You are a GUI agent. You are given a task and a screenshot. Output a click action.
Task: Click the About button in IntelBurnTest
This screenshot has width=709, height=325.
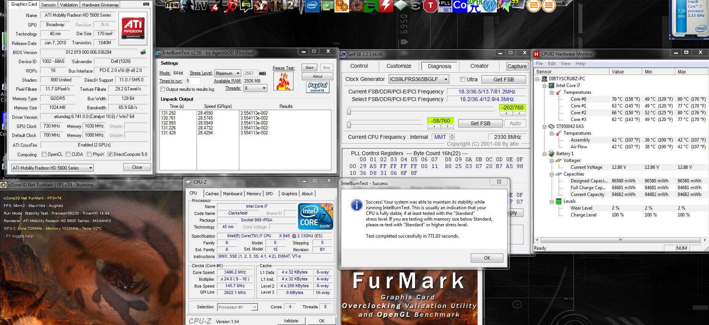coord(317,76)
